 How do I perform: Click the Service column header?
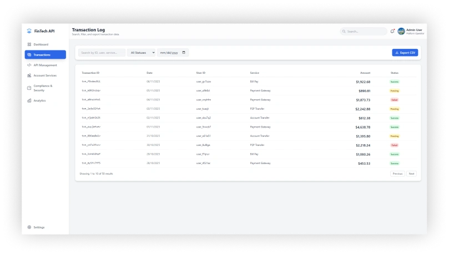(255, 73)
